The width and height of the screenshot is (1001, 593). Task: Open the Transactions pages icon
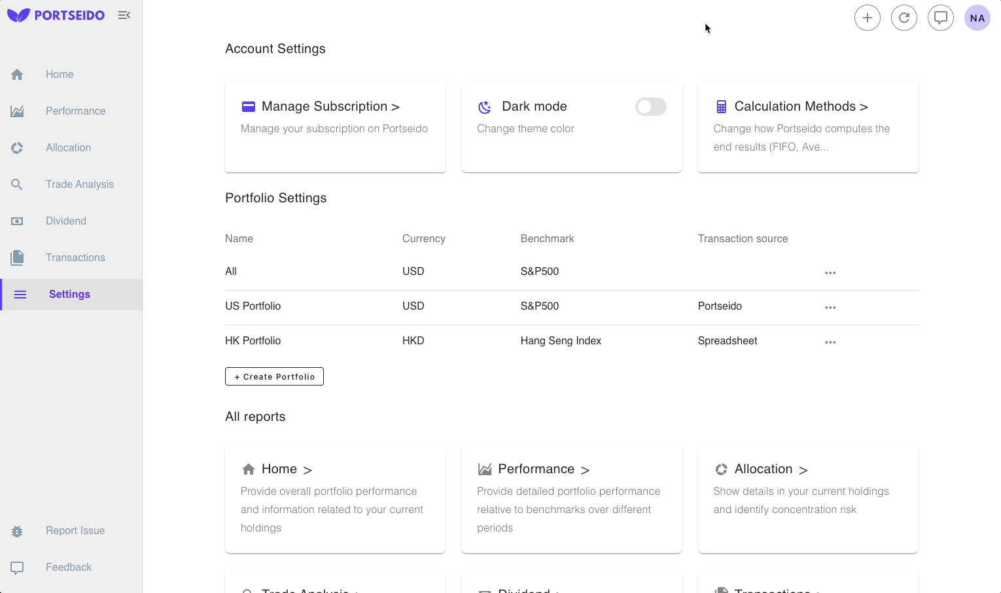[17, 257]
